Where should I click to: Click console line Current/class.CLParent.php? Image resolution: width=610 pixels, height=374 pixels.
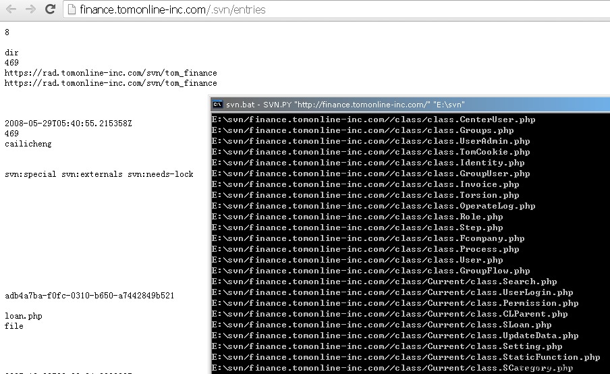point(390,314)
